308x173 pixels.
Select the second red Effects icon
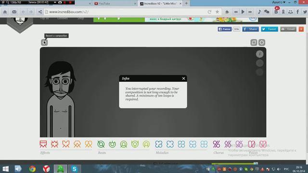(54, 144)
